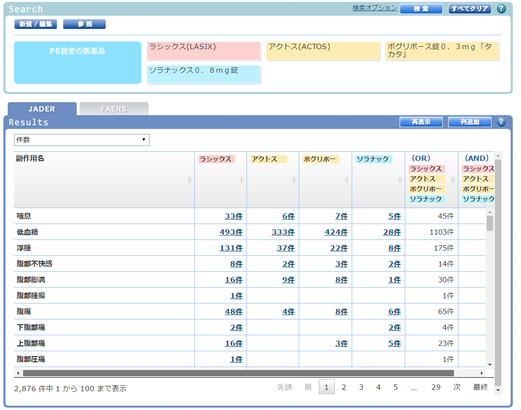
Task: Click the 新規 / 編集 button
Action: (36, 24)
